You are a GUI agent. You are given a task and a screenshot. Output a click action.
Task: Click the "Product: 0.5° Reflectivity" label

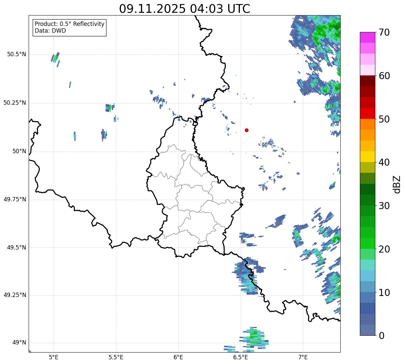tap(70, 24)
